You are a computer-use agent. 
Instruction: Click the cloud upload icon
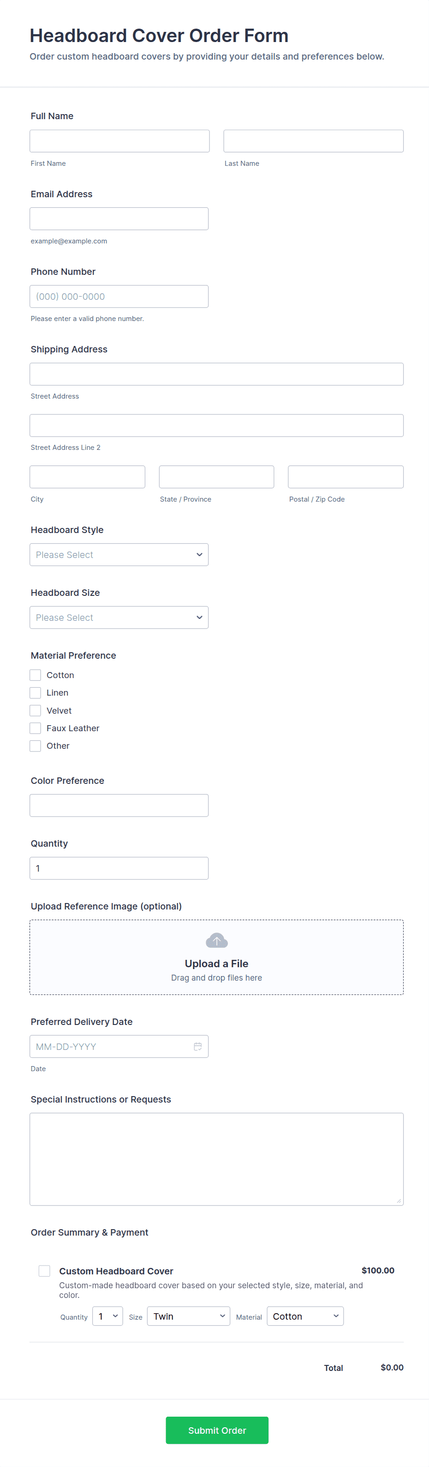(216, 940)
